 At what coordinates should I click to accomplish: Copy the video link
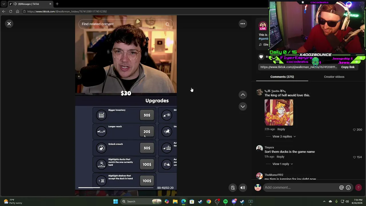(x=348, y=67)
